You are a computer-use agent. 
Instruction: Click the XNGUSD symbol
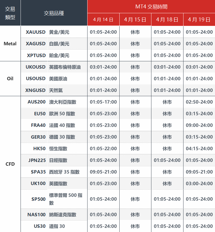(35, 90)
